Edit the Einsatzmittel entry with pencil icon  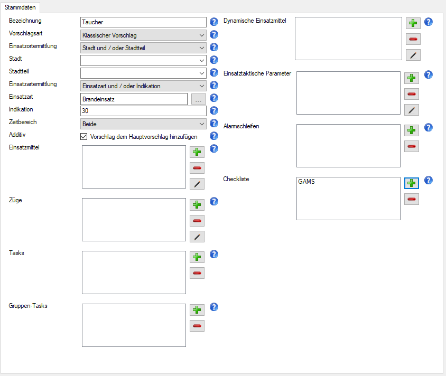click(x=197, y=184)
